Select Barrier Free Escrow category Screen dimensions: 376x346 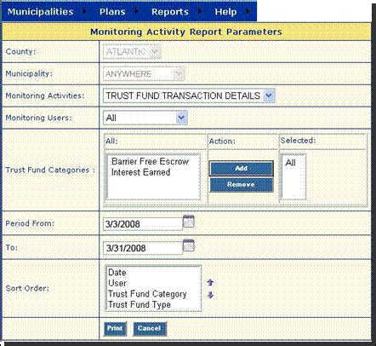tap(150, 161)
